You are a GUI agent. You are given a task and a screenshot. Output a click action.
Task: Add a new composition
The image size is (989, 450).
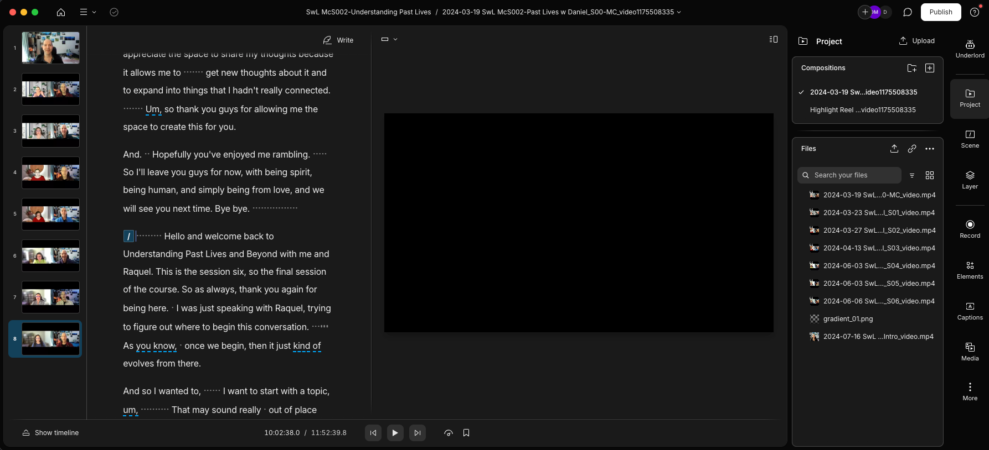coord(930,68)
